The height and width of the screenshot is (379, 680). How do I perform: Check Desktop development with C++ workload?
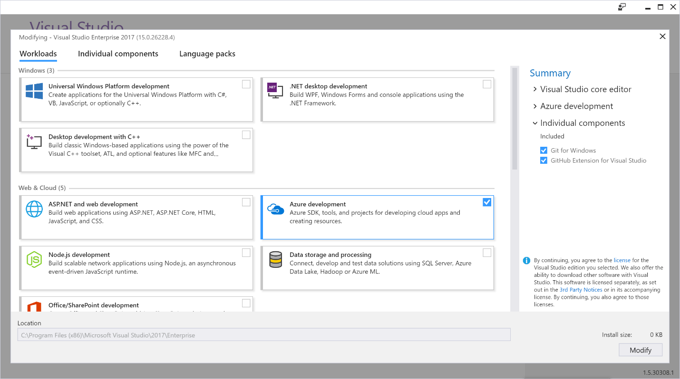point(246,135)
